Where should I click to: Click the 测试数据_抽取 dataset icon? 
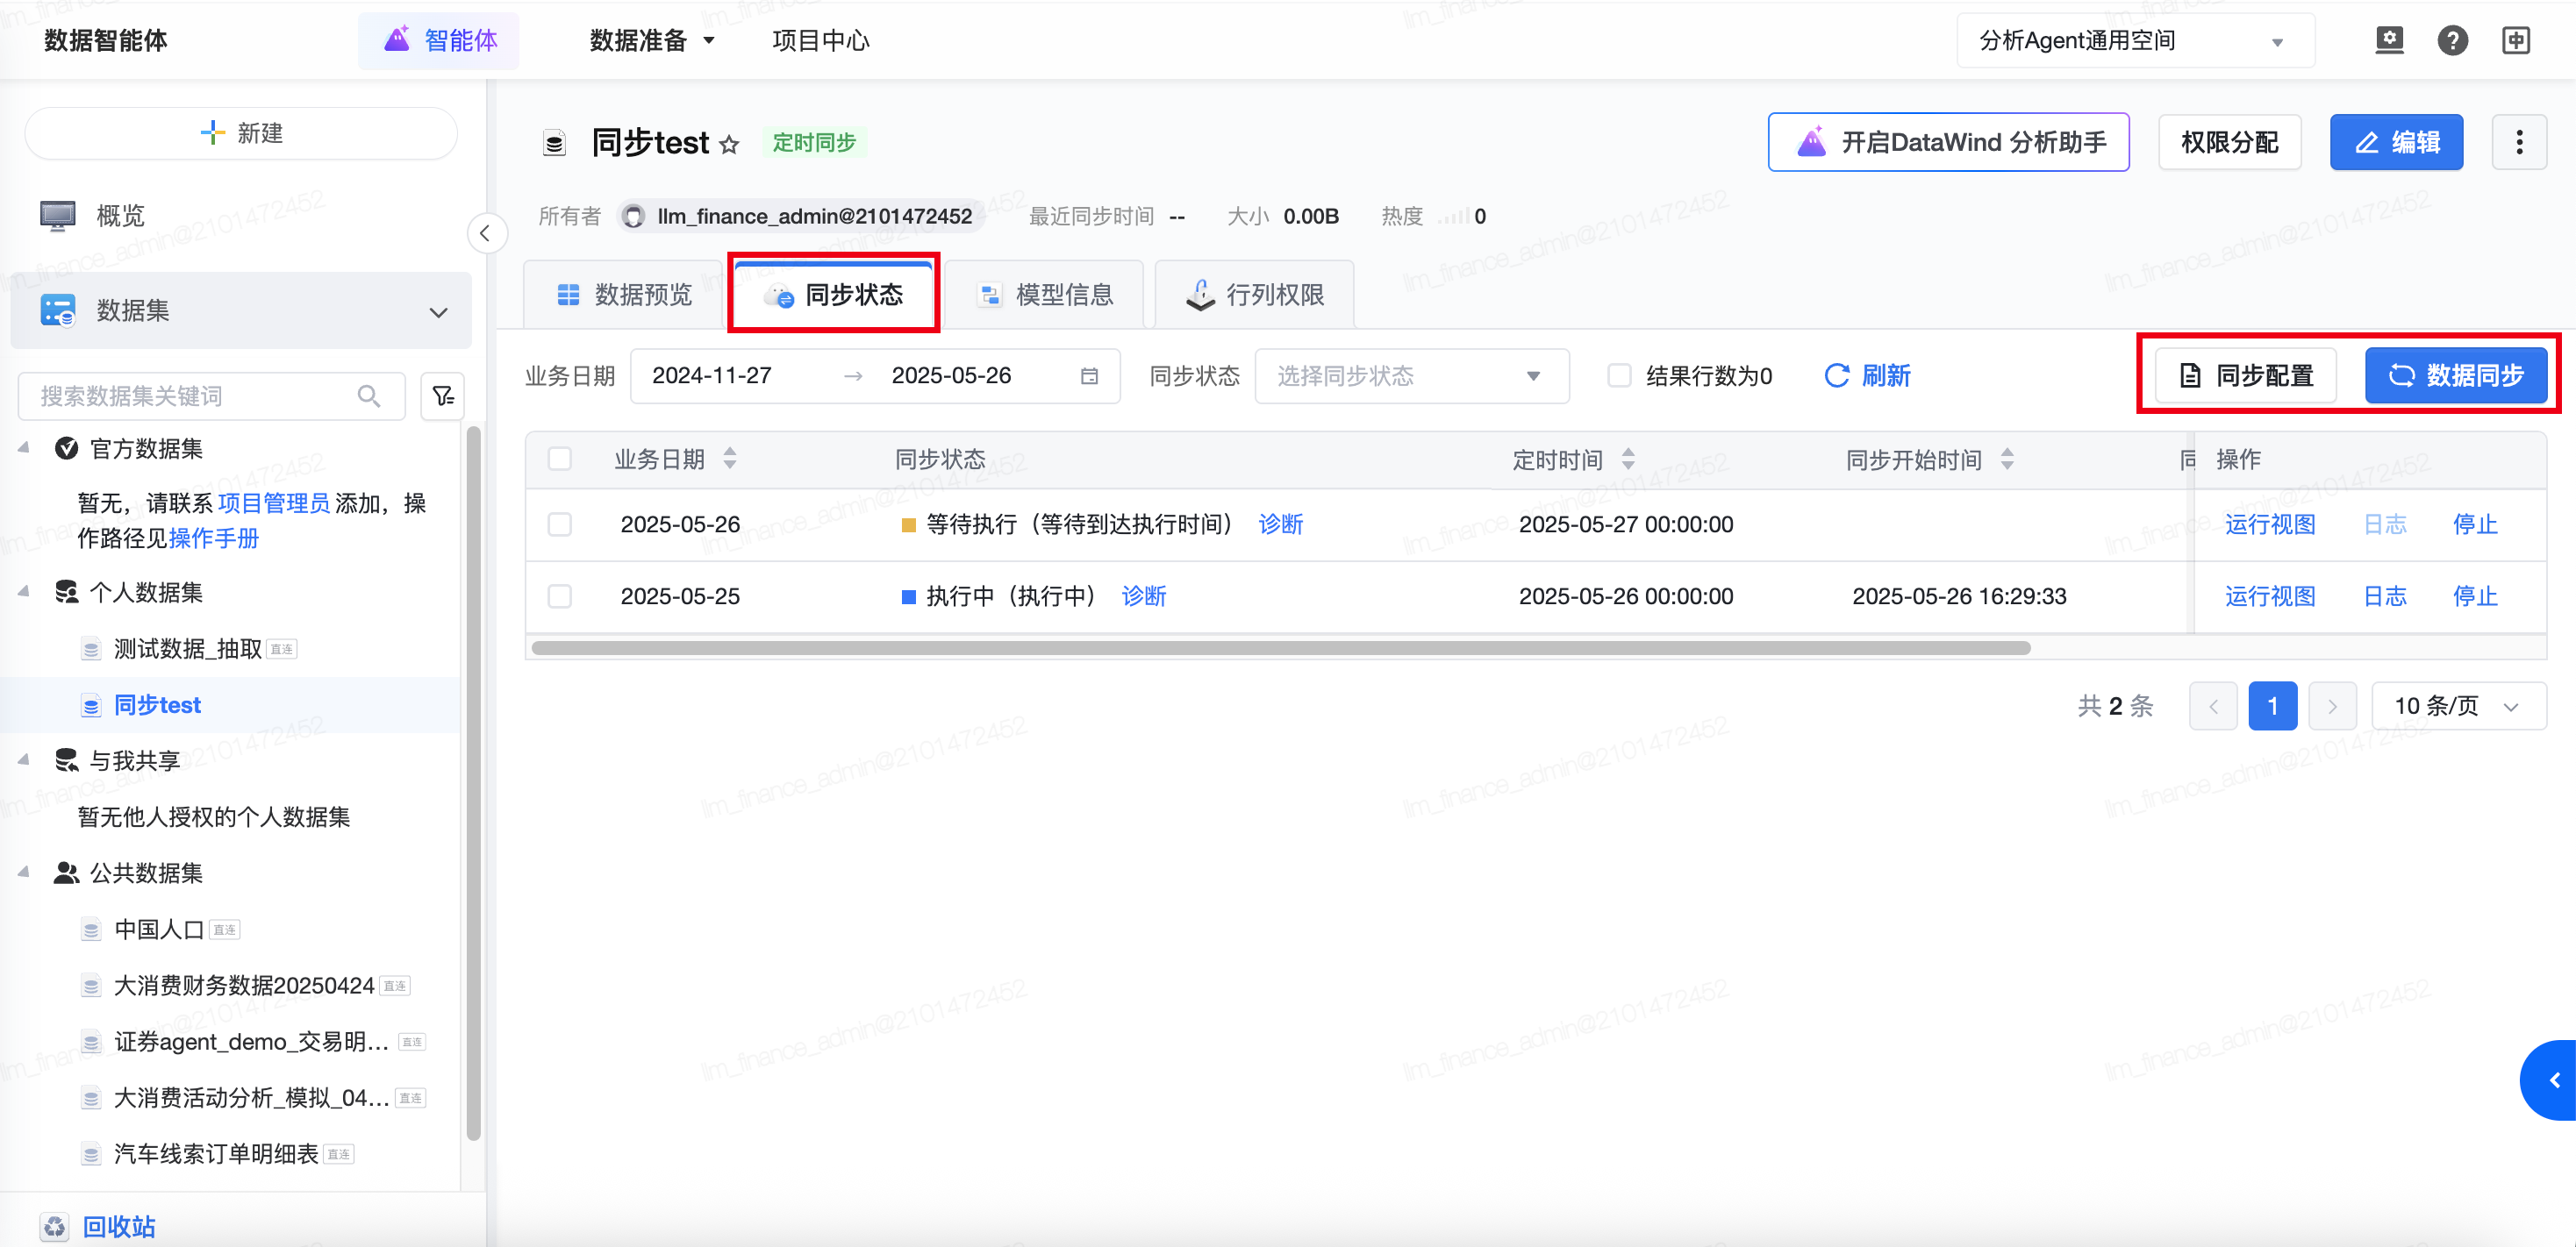tap(91, 650)
